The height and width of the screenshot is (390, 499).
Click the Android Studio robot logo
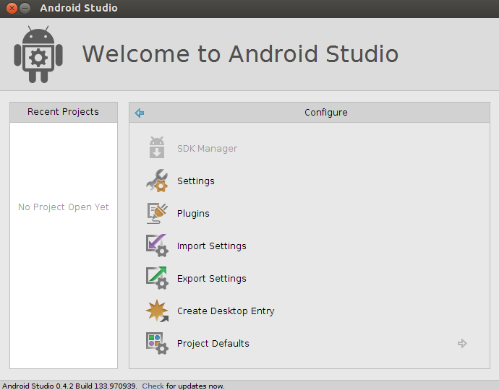38,54
